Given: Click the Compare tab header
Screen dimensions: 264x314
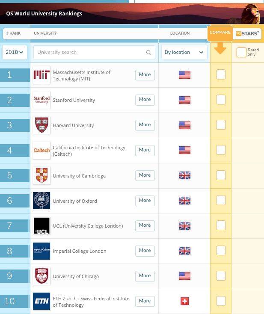Looking at the screenshot, I should (220, 33).
